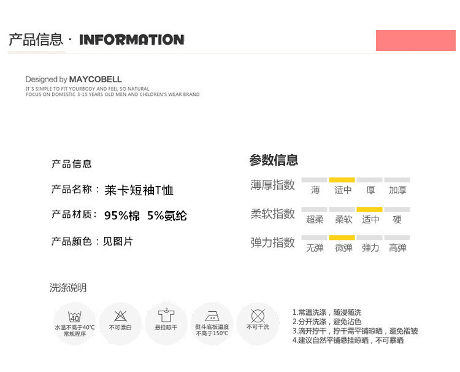
Task: Pick 超柔 on the 柔软指数 scale
Action: tap(315, 219)
